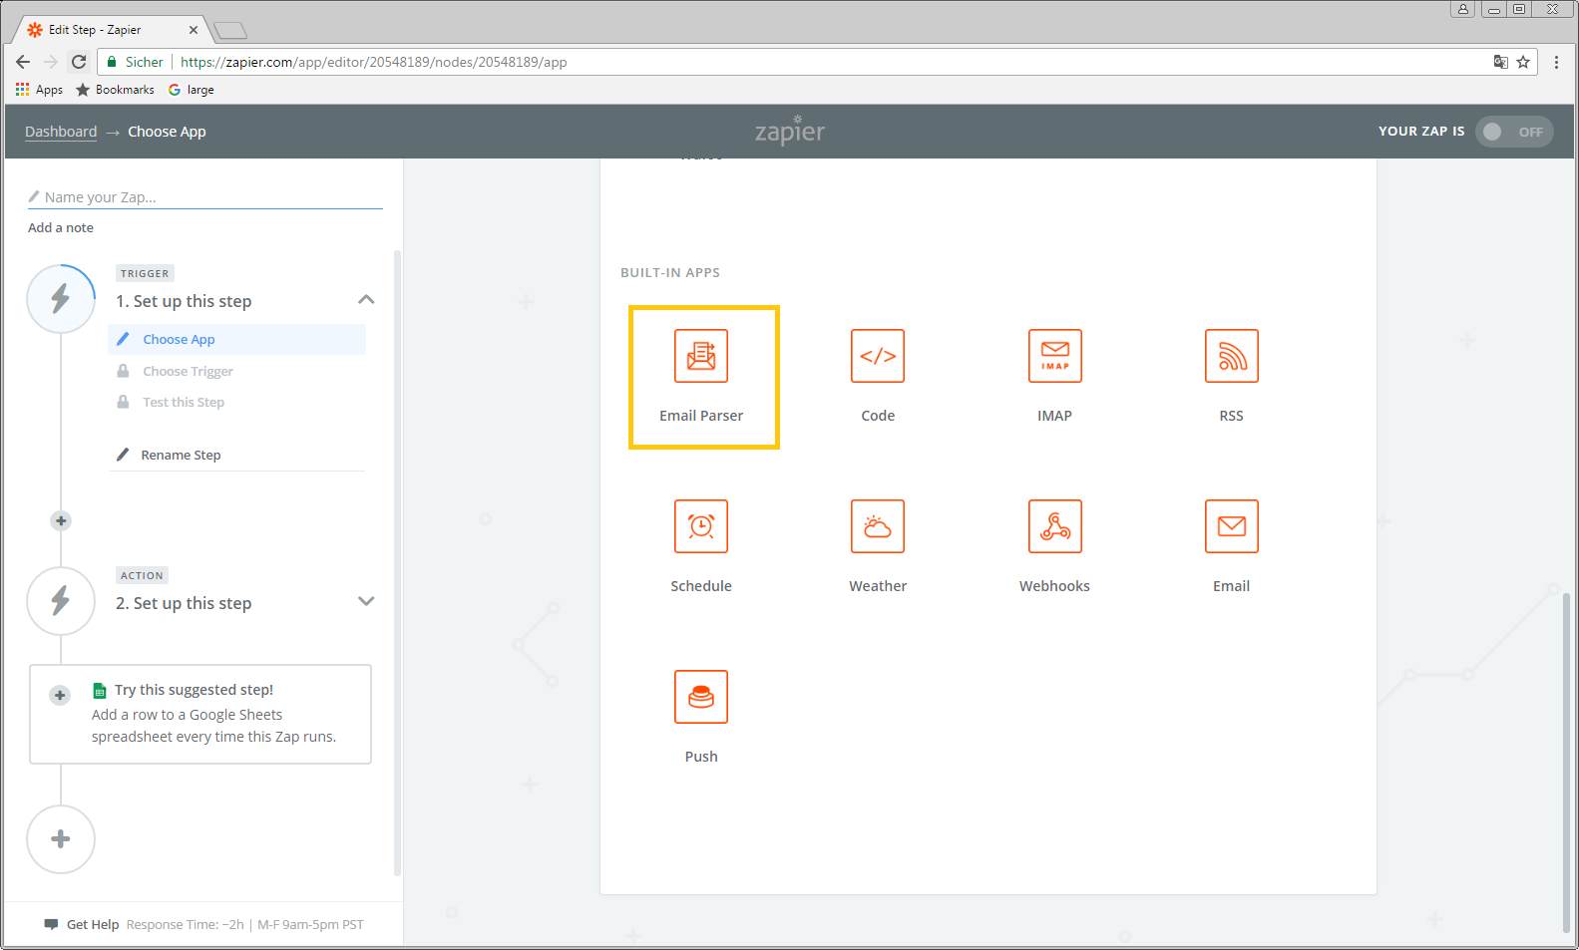Image resolution: width=1579 pixels, height=950 pixels.
Task: Choose the Schedule alarm clock app
Action: (x=701, y=527)
